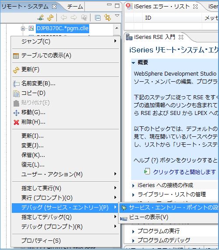219x250 pixels.
Task: Open the ユーザー・アクション(M) submenu arrow
Action: [115, 174]
